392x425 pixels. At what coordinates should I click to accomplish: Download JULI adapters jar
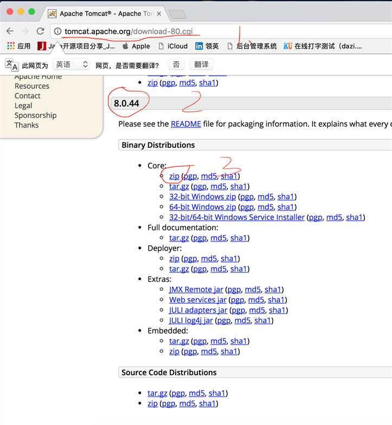pos(198,310)
